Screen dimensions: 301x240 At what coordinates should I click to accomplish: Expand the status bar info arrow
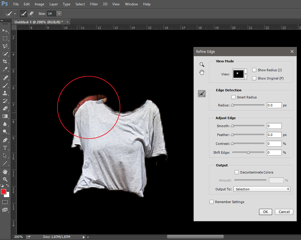[x=84, y=237]
